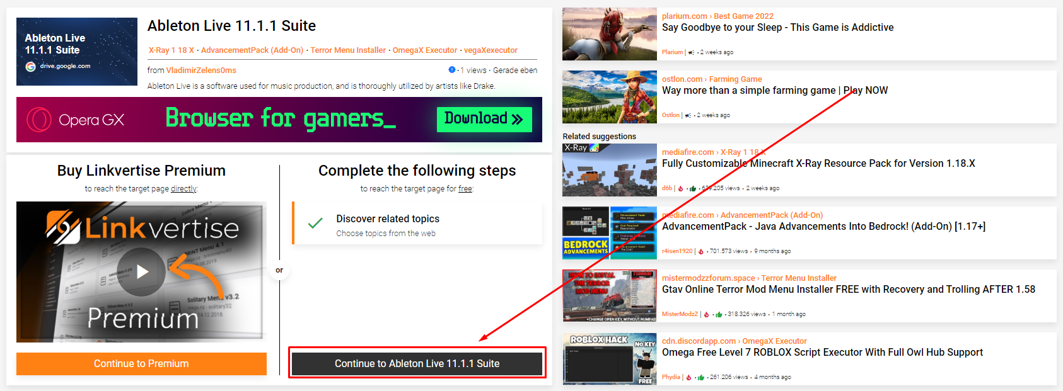Click the cdn.discordapp.com › OmegaX Executor breadcrumb
Viewport: 1063px width, 391px height.
pyautogui.click(x=734, y=341)
